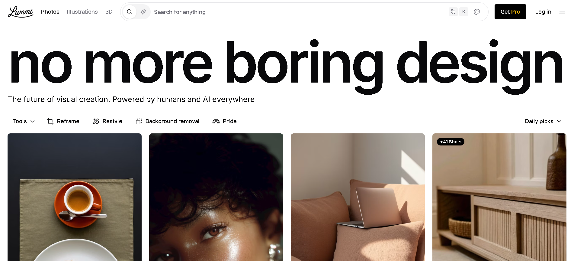Click the Log in link
Image resolution: width=574 pixels, height=261 pixels.
pos(543,12)
